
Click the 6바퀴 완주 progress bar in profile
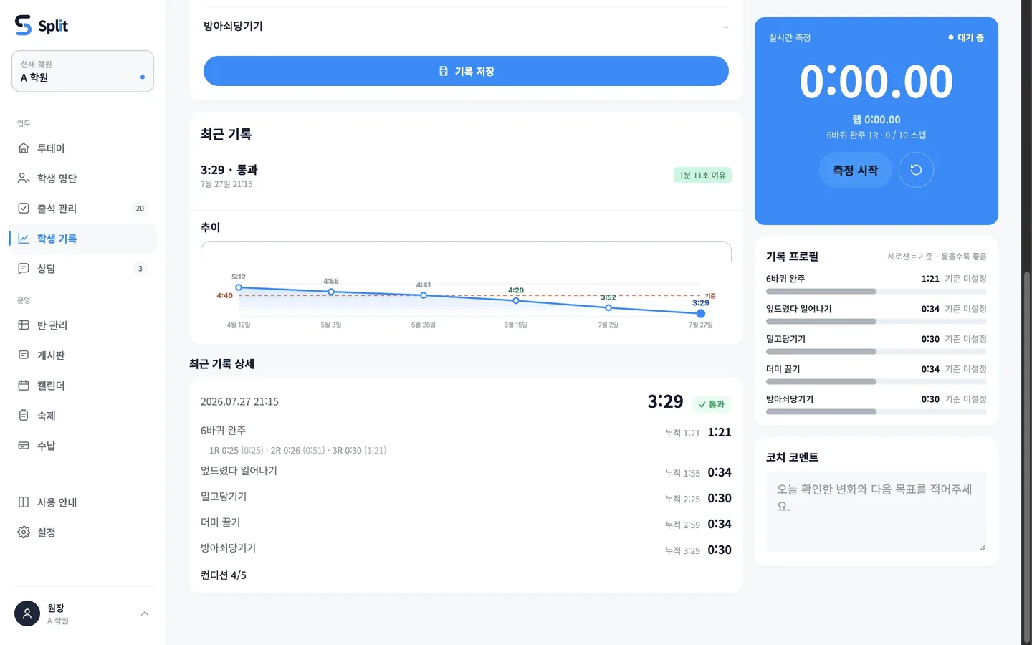pyautogui.click(x=876, y=292)
